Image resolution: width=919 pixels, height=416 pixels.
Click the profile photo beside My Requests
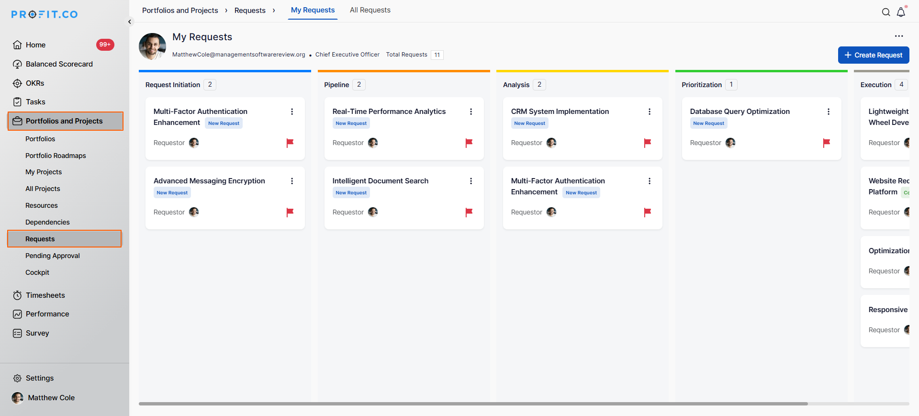[x=152, y=46]
